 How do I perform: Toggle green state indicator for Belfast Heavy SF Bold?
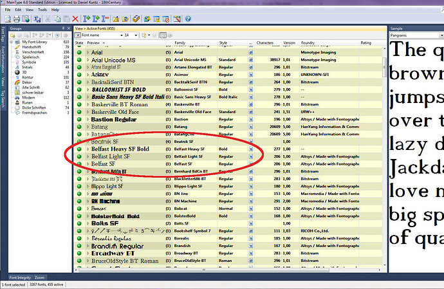pos(79,149)
